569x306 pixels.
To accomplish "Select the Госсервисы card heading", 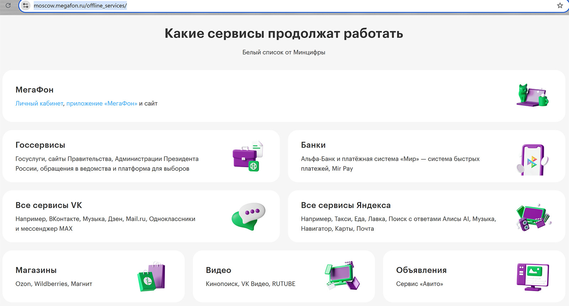I will pos(40,145).
